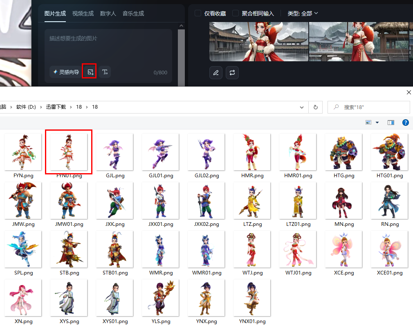The height and width of the screenshot is (330, 413).
Task: Select the HMR.png file
Action: (x=252, y=156)
